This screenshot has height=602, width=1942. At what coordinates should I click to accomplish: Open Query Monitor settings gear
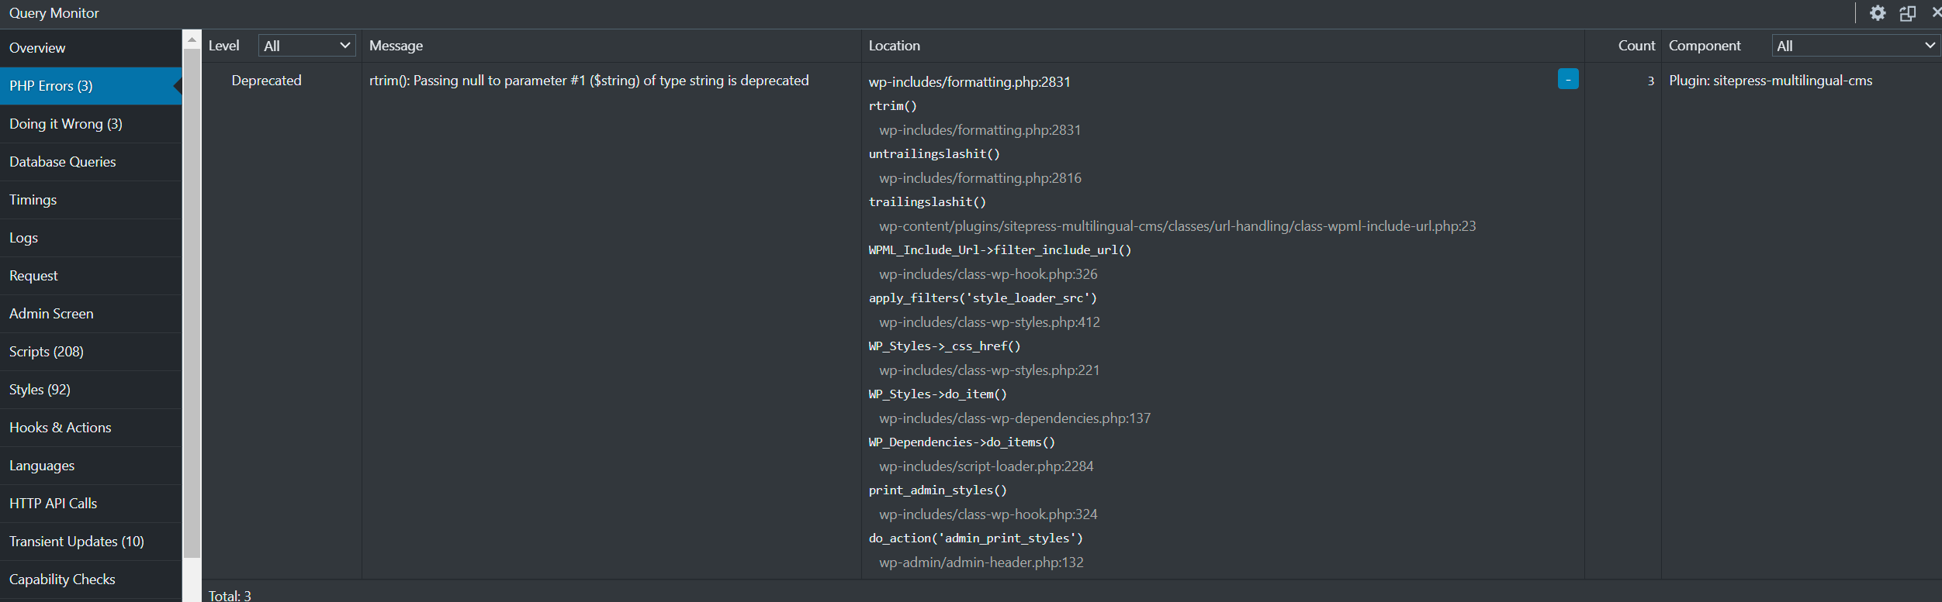pyautogui.click(x=1878, y=13)
